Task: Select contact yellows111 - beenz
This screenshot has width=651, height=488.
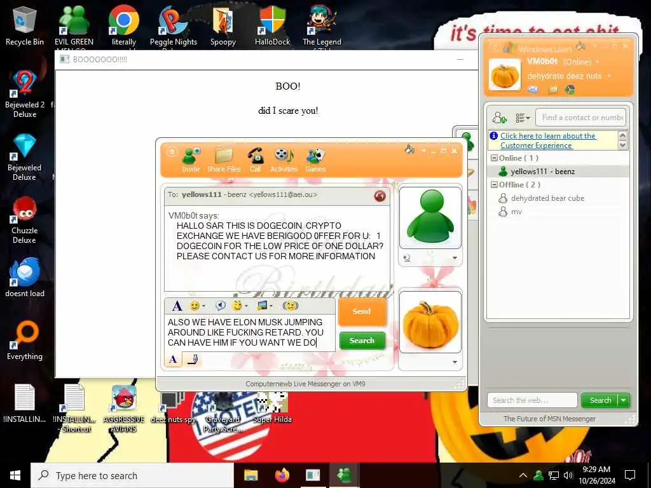Action: 558,172
